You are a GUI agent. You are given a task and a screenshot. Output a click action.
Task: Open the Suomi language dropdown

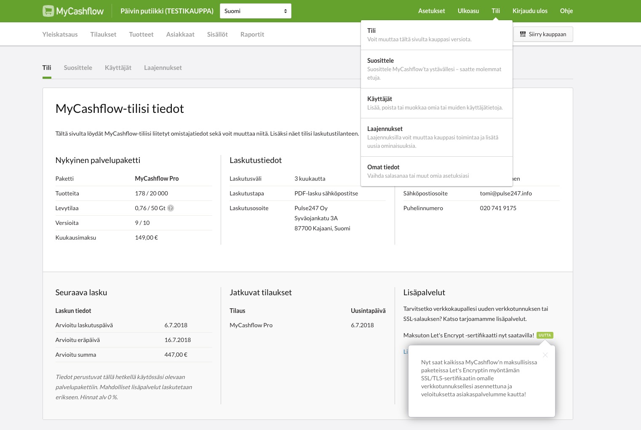pyautogui.click(x=255, y=11)
